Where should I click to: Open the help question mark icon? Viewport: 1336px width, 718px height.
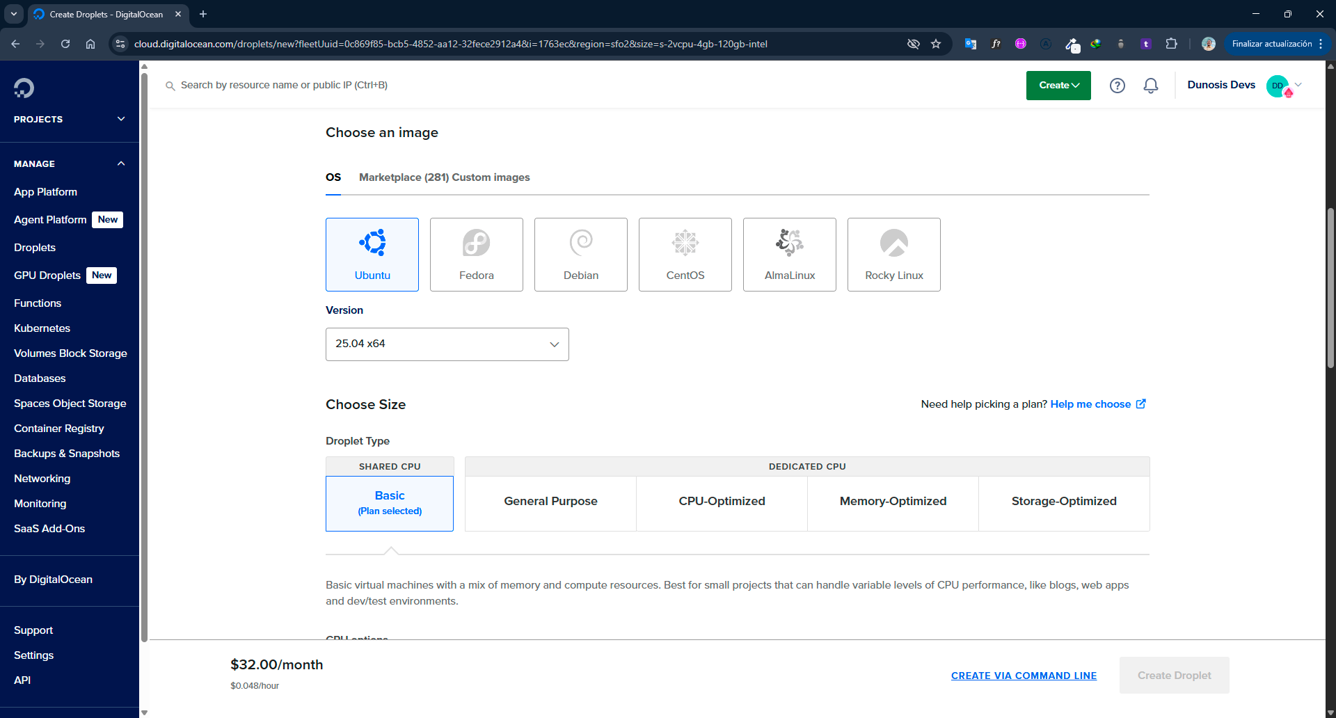click(x=1117, y=86)
